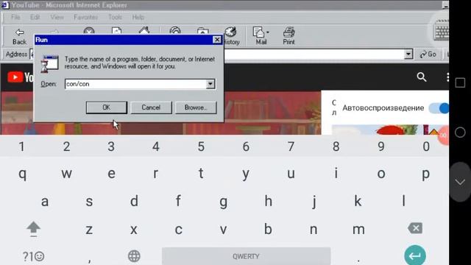The width and height of the screenshot is (471, 265).
Task: Tap the letter w key
Action: click(x=66, y=174)
